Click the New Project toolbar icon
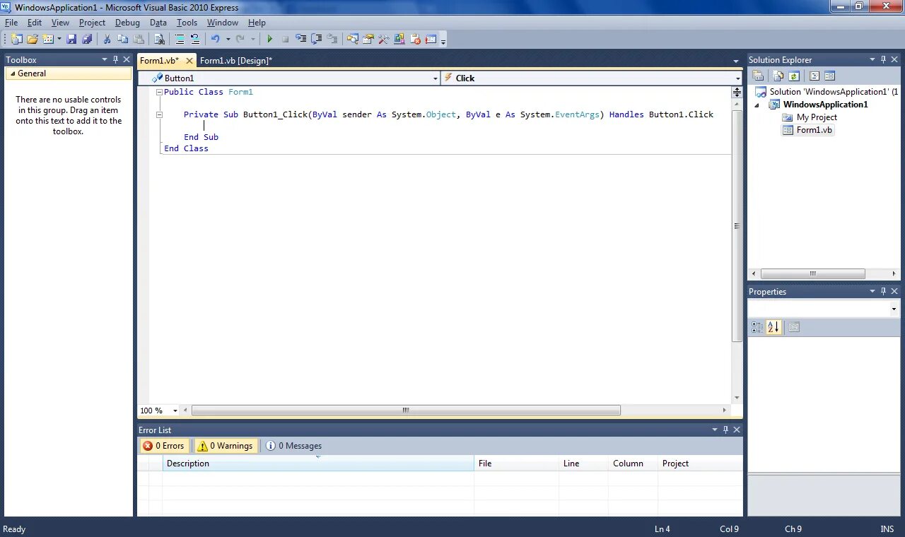 (x=16, y=39)
